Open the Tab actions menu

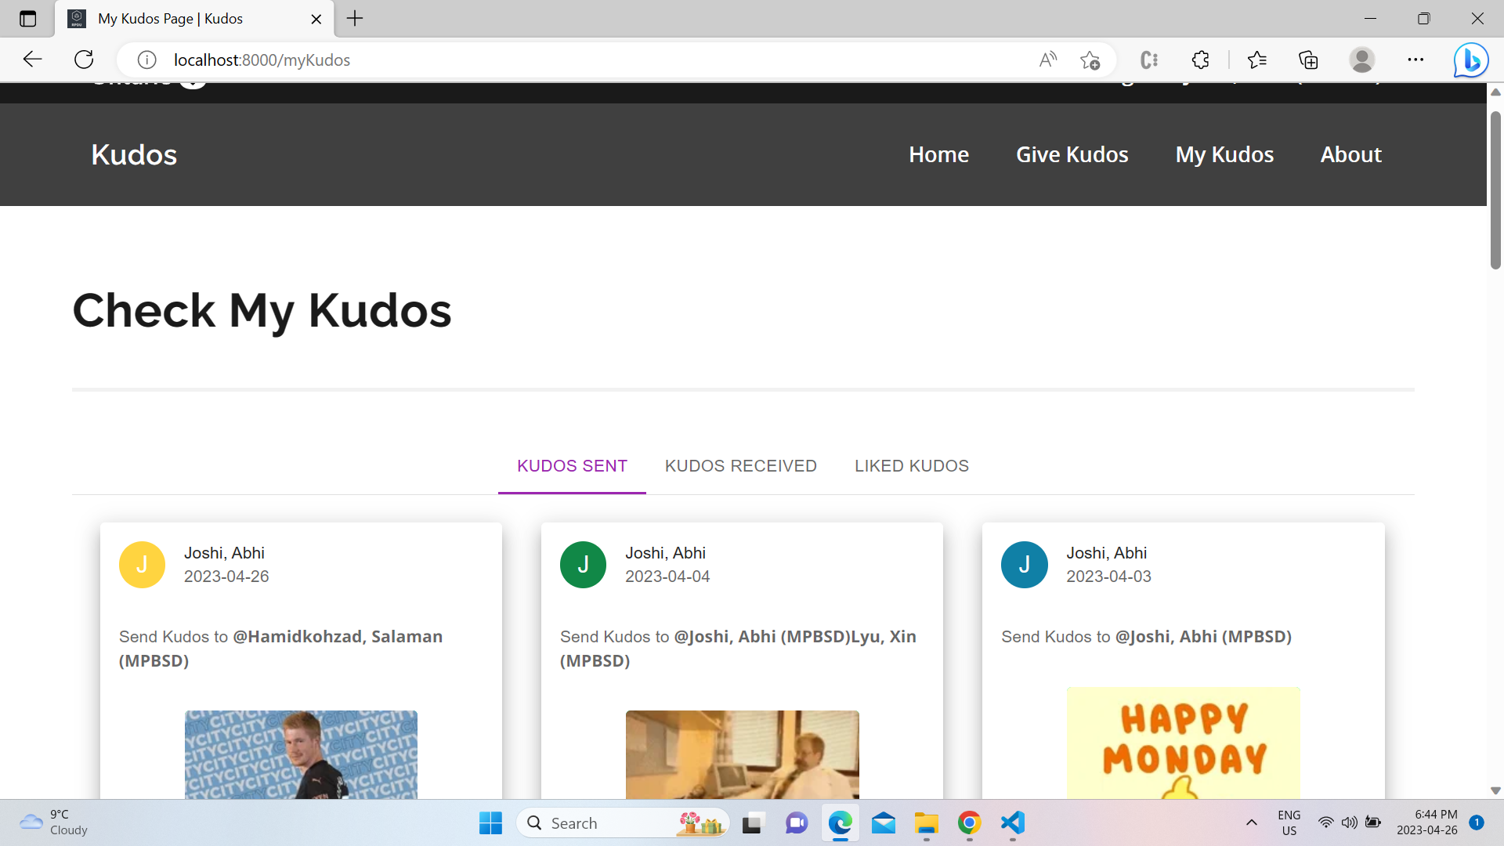click(28, 19)
